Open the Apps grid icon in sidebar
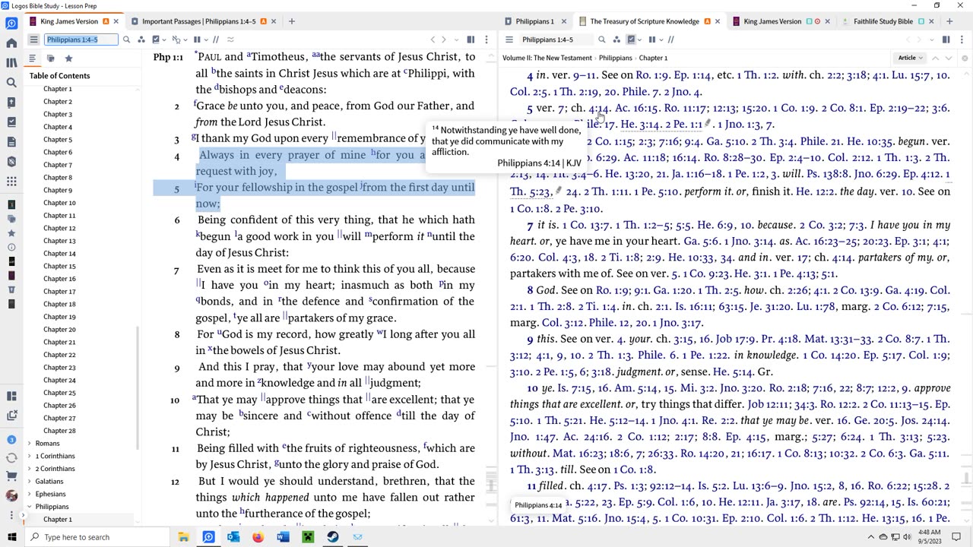 (11, 181)
